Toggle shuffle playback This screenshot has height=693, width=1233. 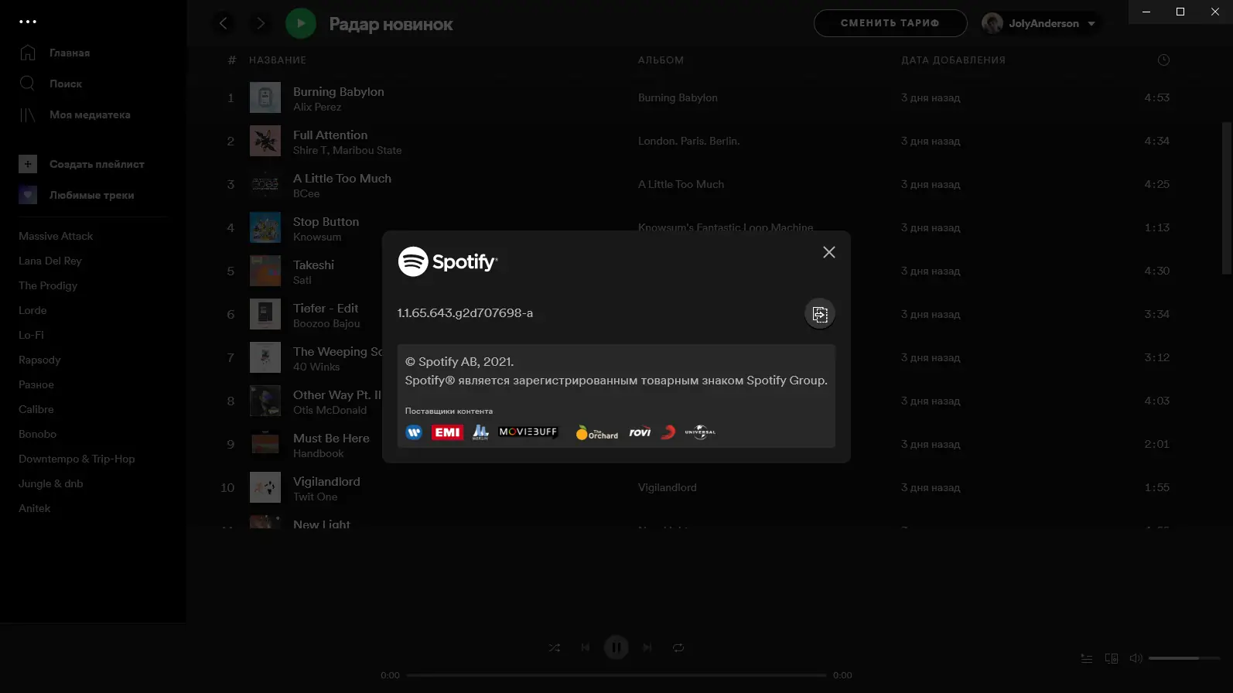(555, 647)
